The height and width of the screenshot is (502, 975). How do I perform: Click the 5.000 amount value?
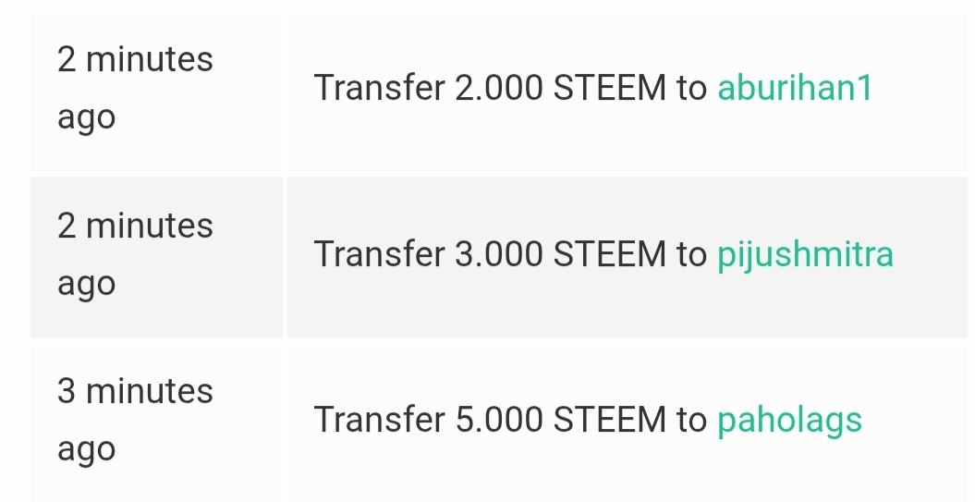tap(499, 420)
